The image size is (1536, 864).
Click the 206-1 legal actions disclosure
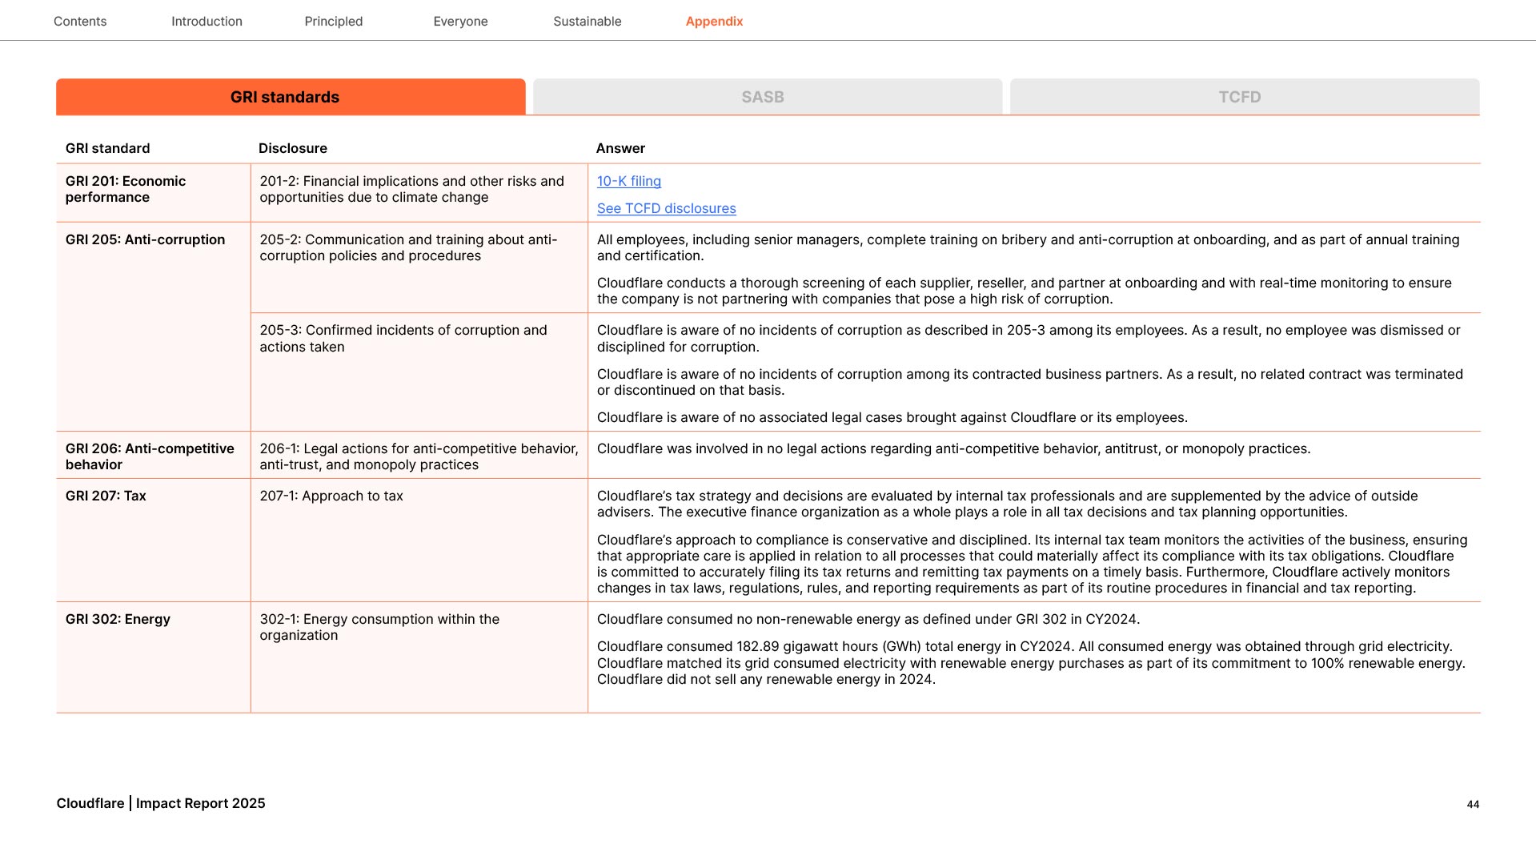click(419, 457)
